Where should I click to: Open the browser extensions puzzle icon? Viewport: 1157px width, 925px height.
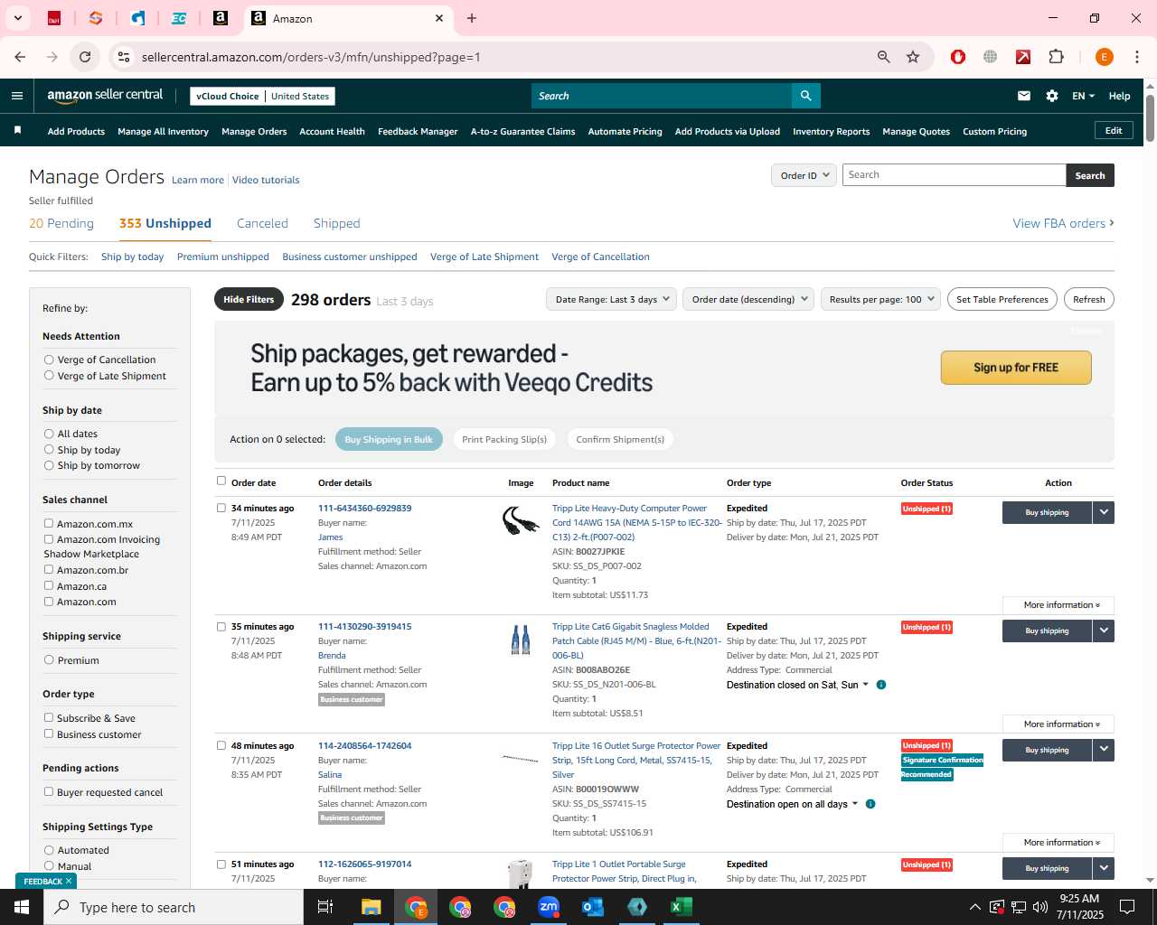click(1056, 57)
